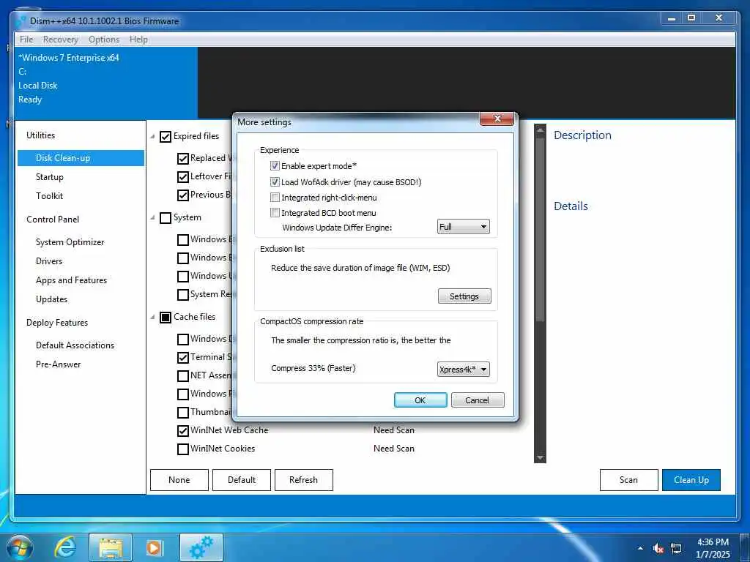Open Windows Media Player taskbar icon
750x562 pixels.
(155, 547)
